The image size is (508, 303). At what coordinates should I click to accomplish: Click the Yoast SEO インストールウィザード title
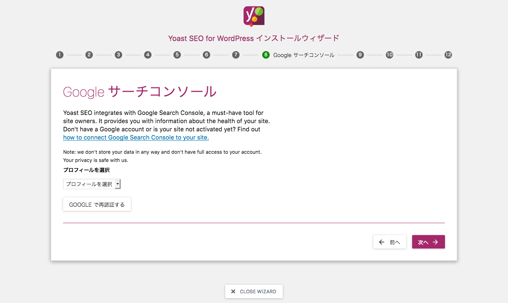pyautogui.click(x=254, y=38)
